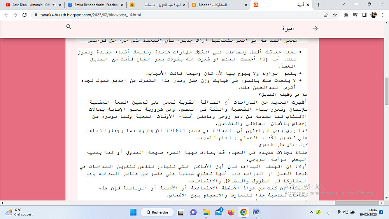Image resolution: width=389 pixels, height=219 pixels.
Task: Close the Amr Diab YouTube tab
Action: [60, 5]
